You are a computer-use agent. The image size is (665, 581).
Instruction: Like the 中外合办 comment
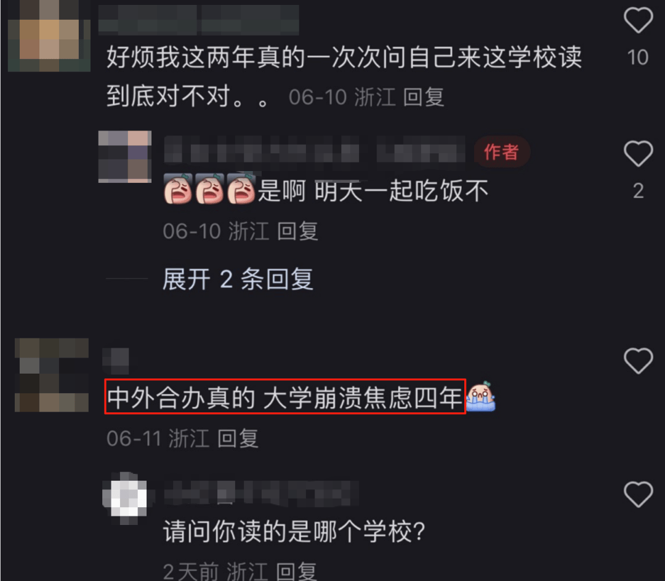pyautogui.click(x=638, y=361)
